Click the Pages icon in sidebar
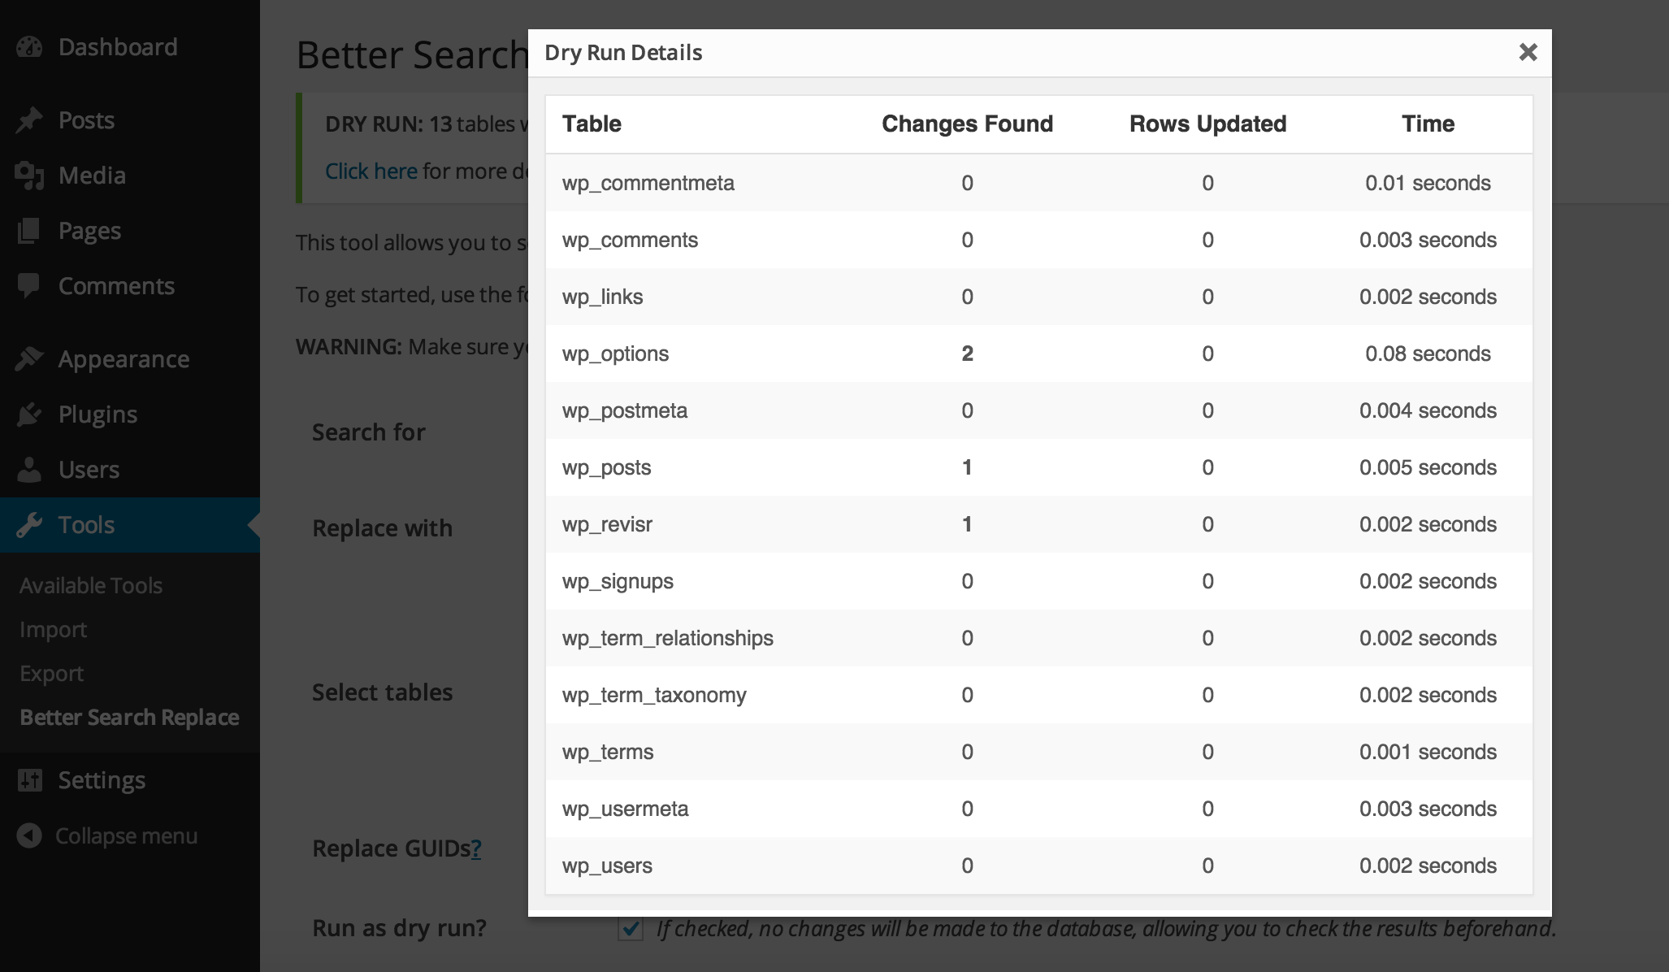The image size is (1669, 972). [x=29, y=231]
